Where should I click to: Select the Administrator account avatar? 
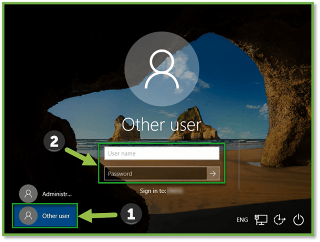pos(28,194)
